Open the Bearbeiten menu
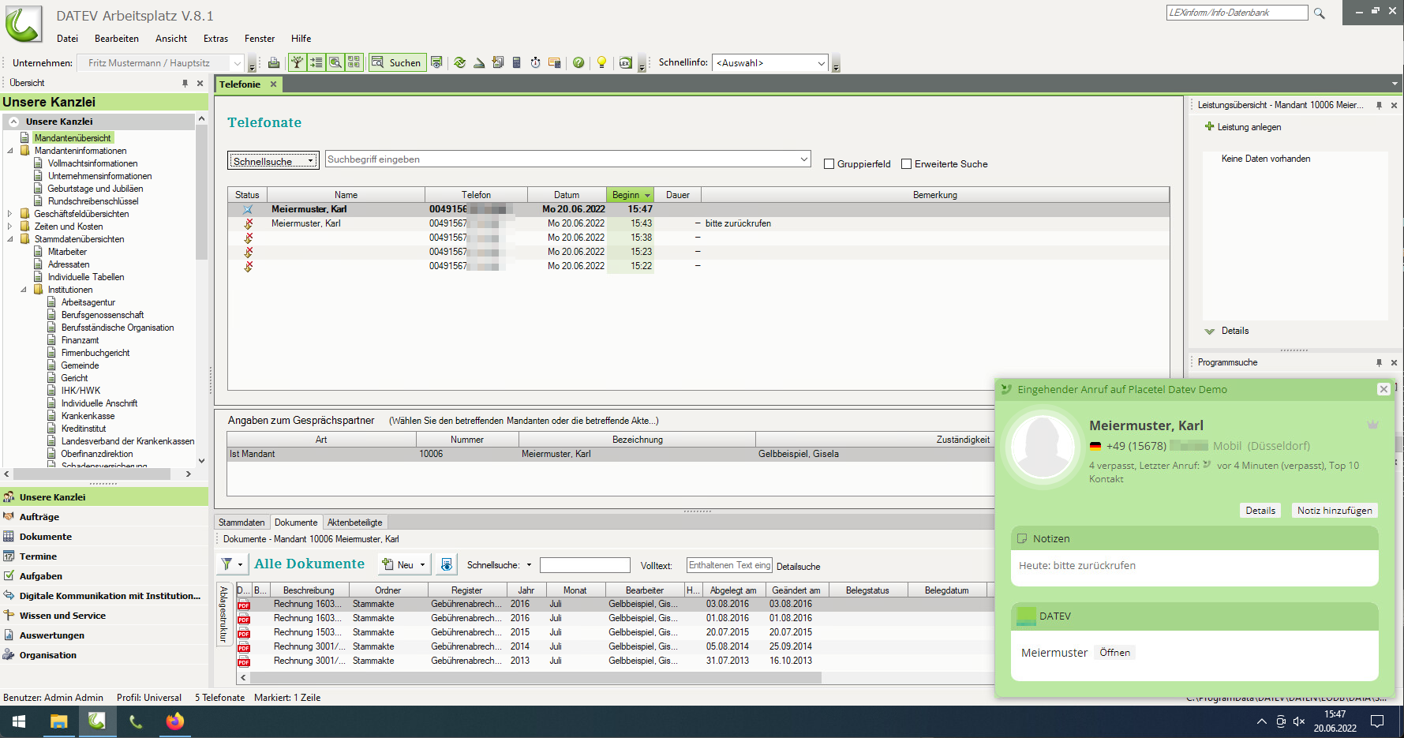The height and width of the screenshot is (738, 1404). pyautogui.click(x=116, y=39)
